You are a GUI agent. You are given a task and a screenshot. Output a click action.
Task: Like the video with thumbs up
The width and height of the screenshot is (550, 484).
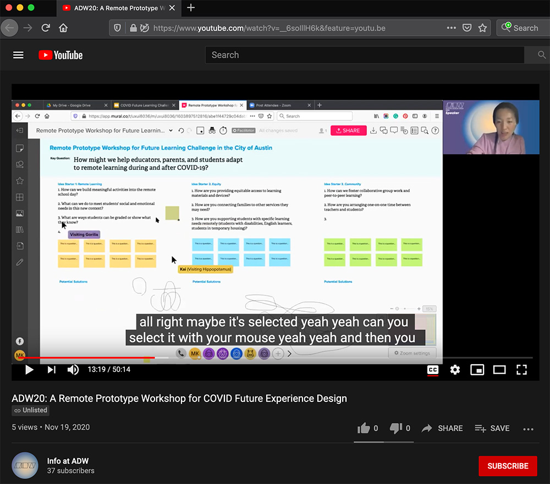tap(364, 428)
